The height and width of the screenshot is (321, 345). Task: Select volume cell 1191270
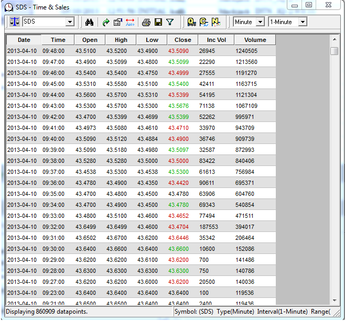click(246, 73)
